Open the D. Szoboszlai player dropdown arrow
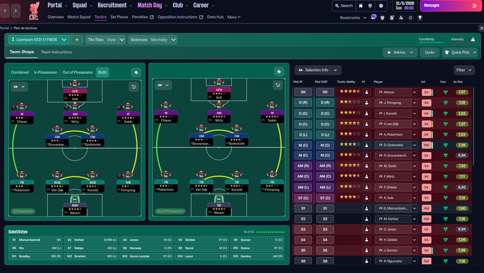 pos(414,145)
